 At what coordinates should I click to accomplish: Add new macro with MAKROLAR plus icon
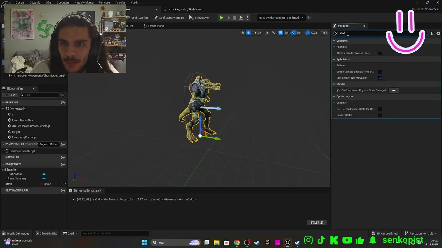pyautogui.click(x=63, y=157)
